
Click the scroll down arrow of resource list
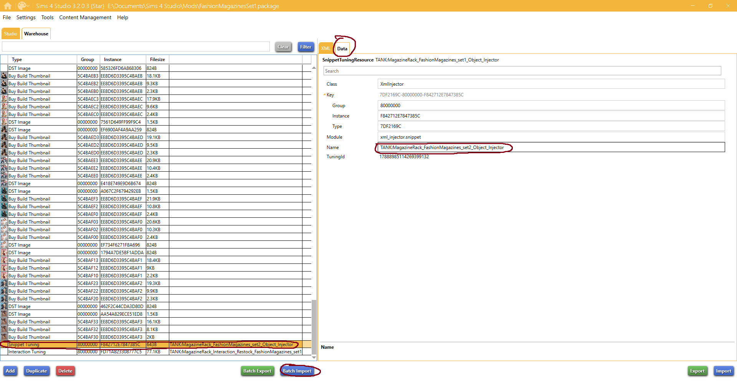pos(314,358)
